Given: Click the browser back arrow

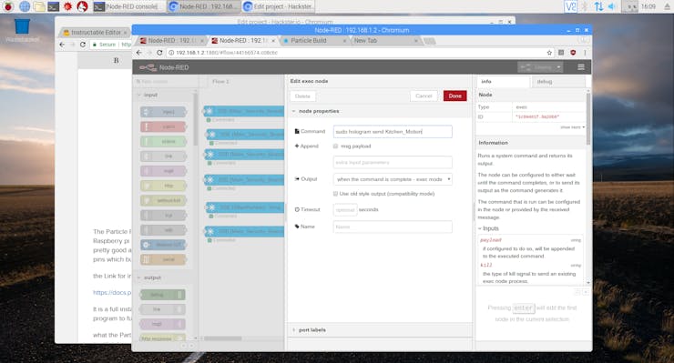Looking at the screenshot, I should tap(138, 53).
